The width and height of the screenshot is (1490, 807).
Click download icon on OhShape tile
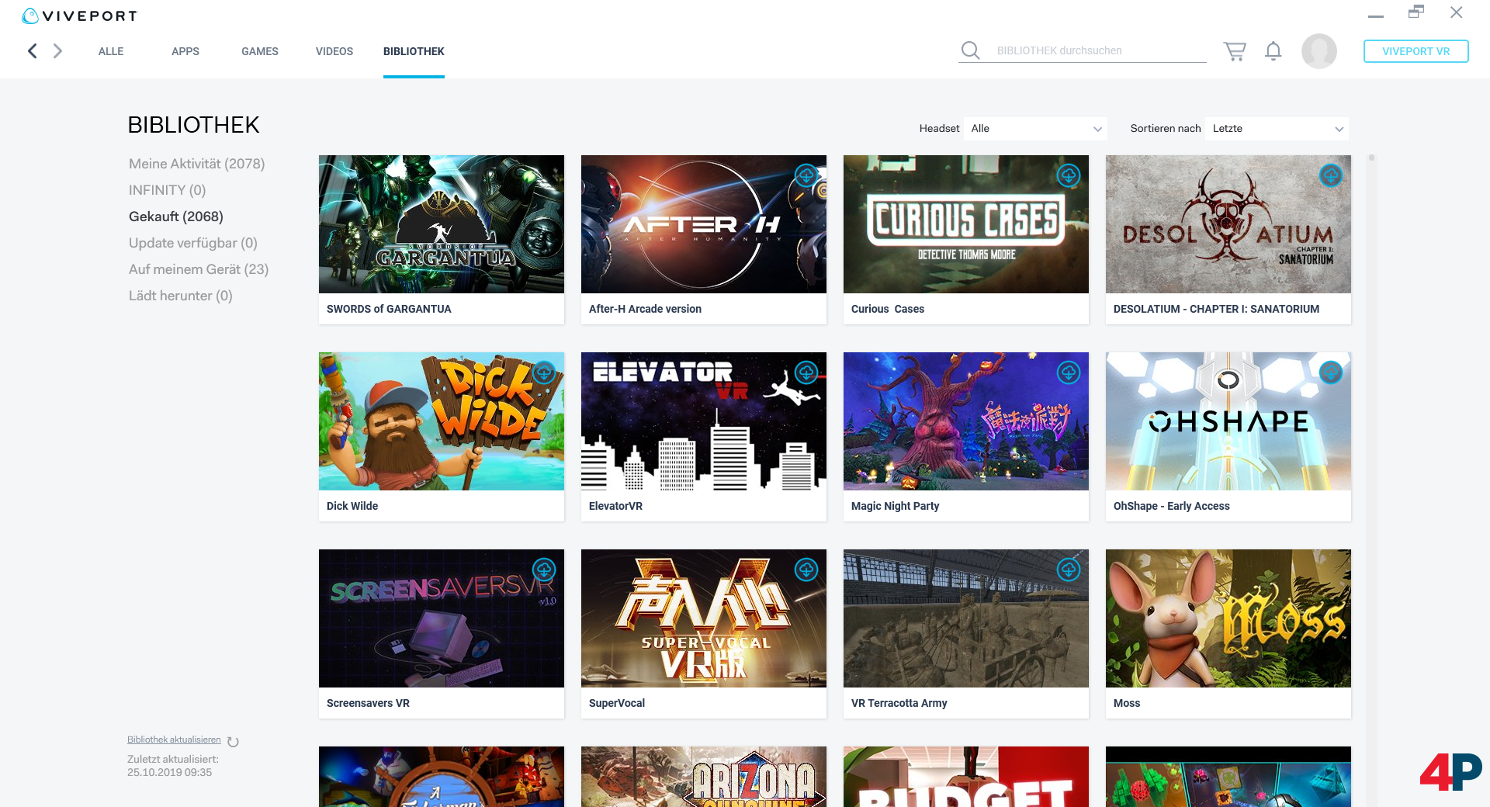click(x=1331, y=372)
